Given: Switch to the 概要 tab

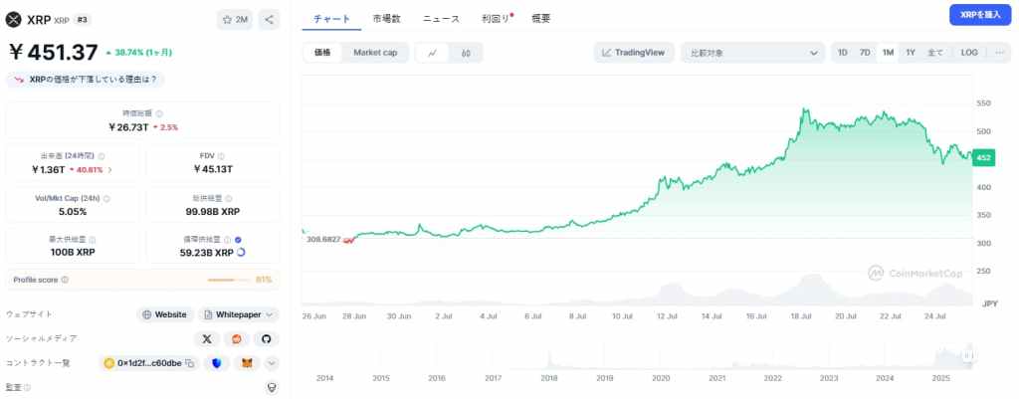Looking at the screenshot, I should click(540, 19).
